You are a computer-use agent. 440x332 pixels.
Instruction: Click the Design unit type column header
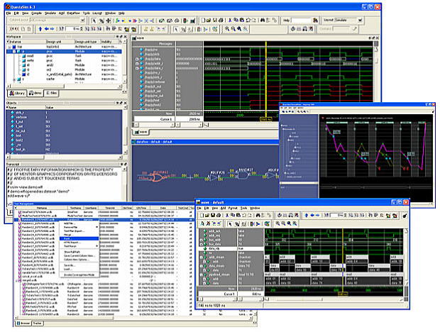click(x=87, y=42)
